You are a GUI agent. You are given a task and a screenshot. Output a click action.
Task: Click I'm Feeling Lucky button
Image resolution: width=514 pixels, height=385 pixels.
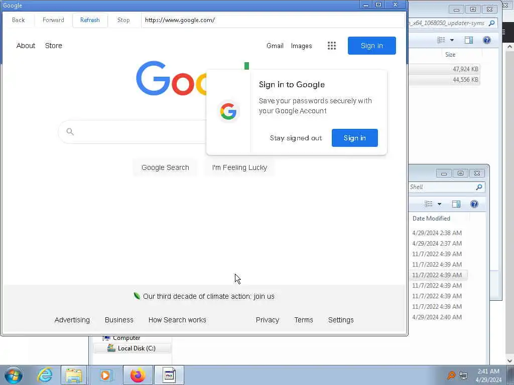coord(239,167)
